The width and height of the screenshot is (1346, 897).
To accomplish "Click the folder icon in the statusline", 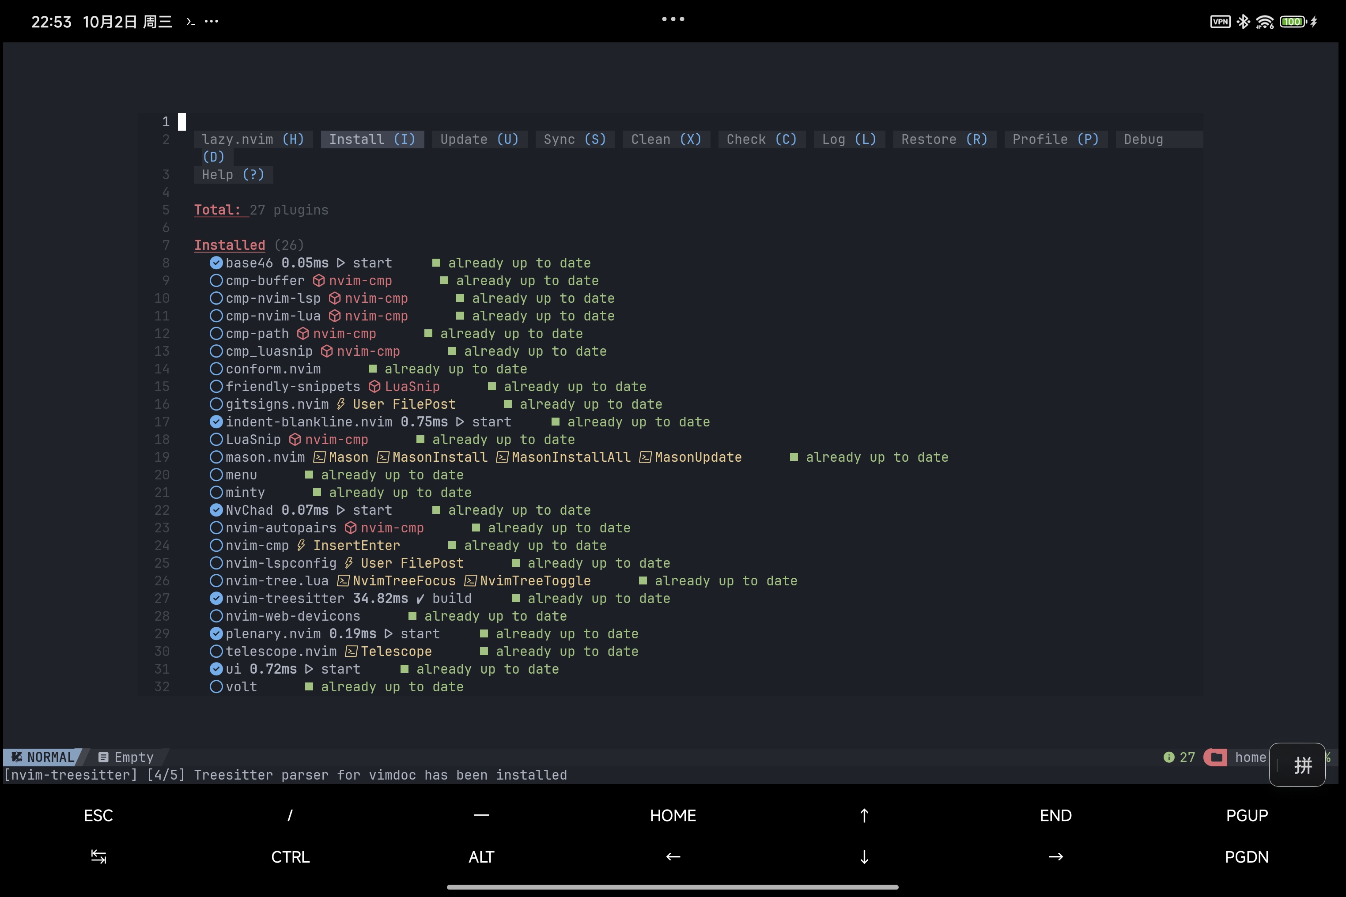I will coord(1217,758).
